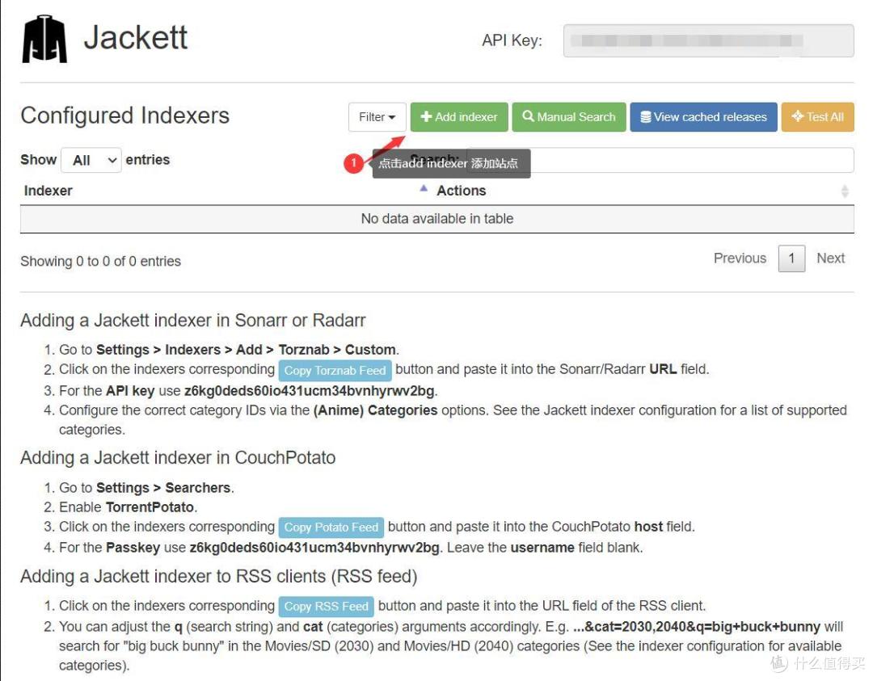Screen dimensions: 873x681
Task: Toggle sort order on the Actions column
Action: (x=461, y=191)
